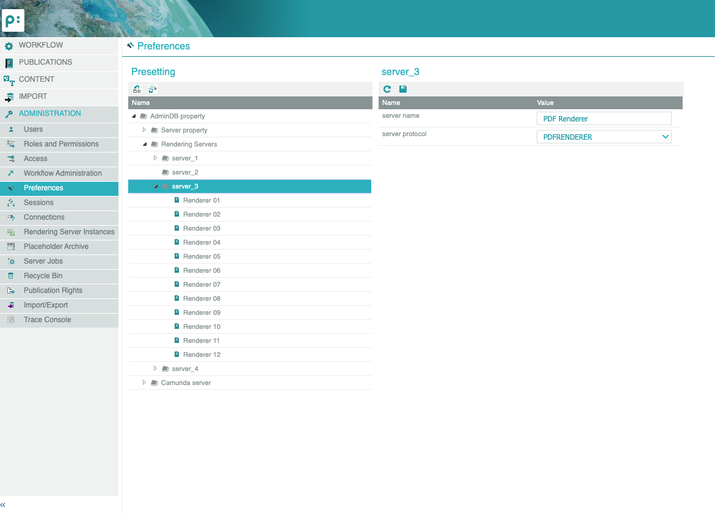Reload server_3 values using the refresh icon
Viewport: 715px width, 515px height.
387,88
